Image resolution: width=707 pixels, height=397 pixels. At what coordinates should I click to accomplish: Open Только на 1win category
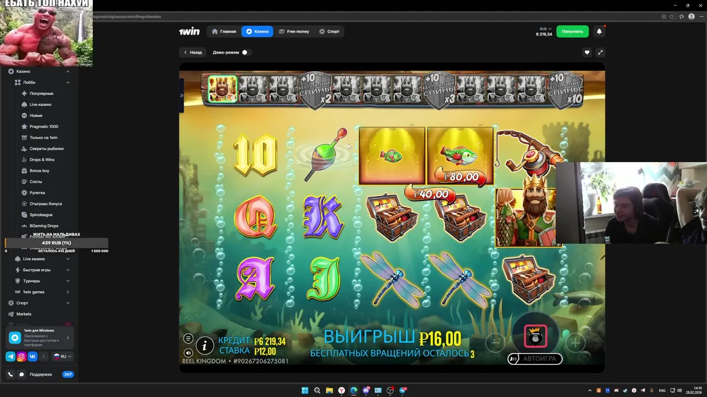43,137
